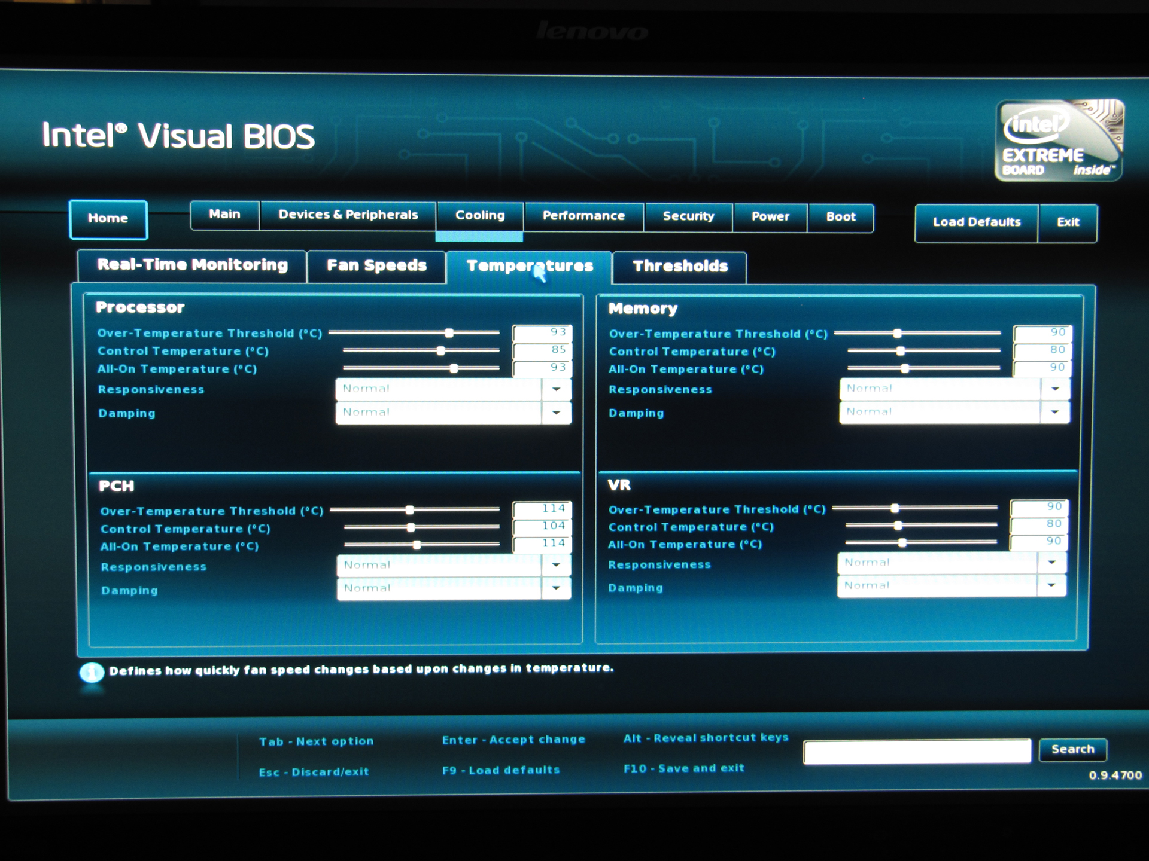Switch to the Main menu tab
1149x861 pixels.
point(225,215)
